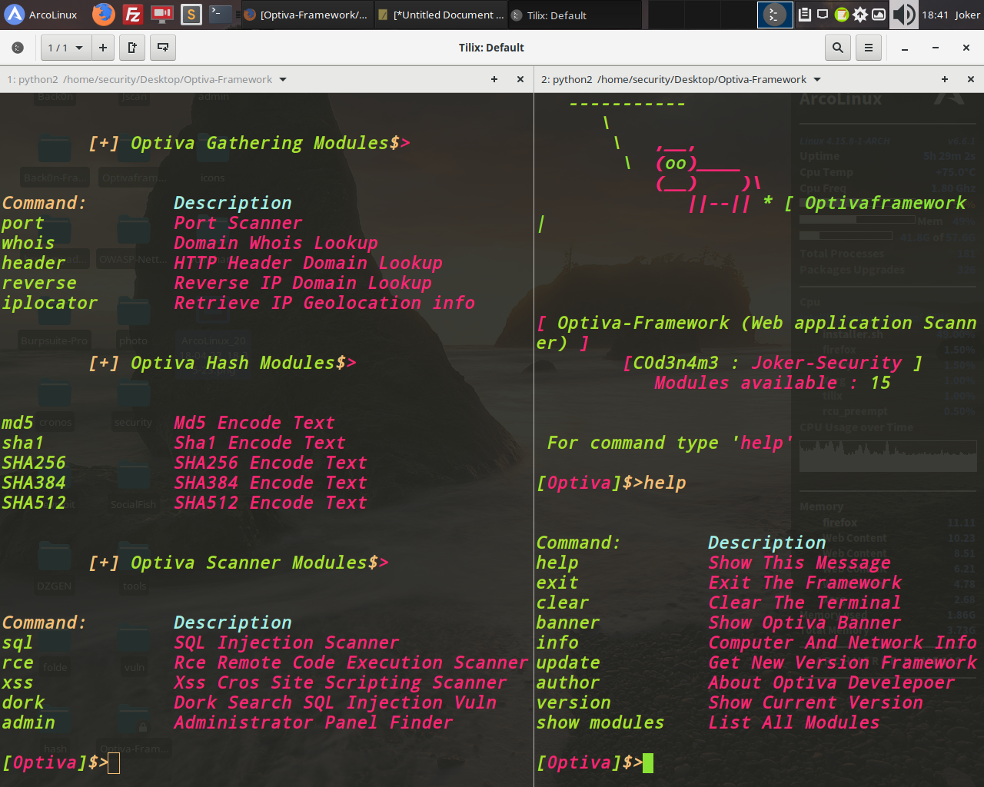The width and height of the screenshot is (984, 787).
Task: Click the volume speaker icon in tray
Action: coord(904,14)
